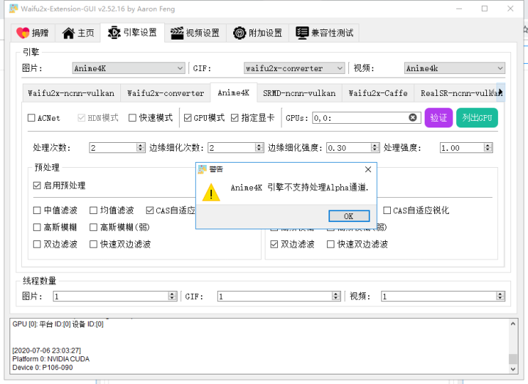Screen dimensions: 528x384
Task: Open the 附加设置 tab
Action: pyautogui.click(x=257, y=33)
